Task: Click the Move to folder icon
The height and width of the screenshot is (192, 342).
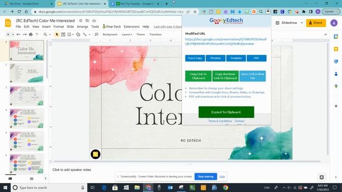Action: [87, 20]
